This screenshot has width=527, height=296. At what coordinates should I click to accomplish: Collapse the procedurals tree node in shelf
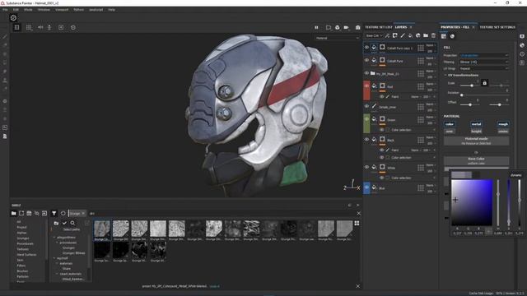pos(57,243)
